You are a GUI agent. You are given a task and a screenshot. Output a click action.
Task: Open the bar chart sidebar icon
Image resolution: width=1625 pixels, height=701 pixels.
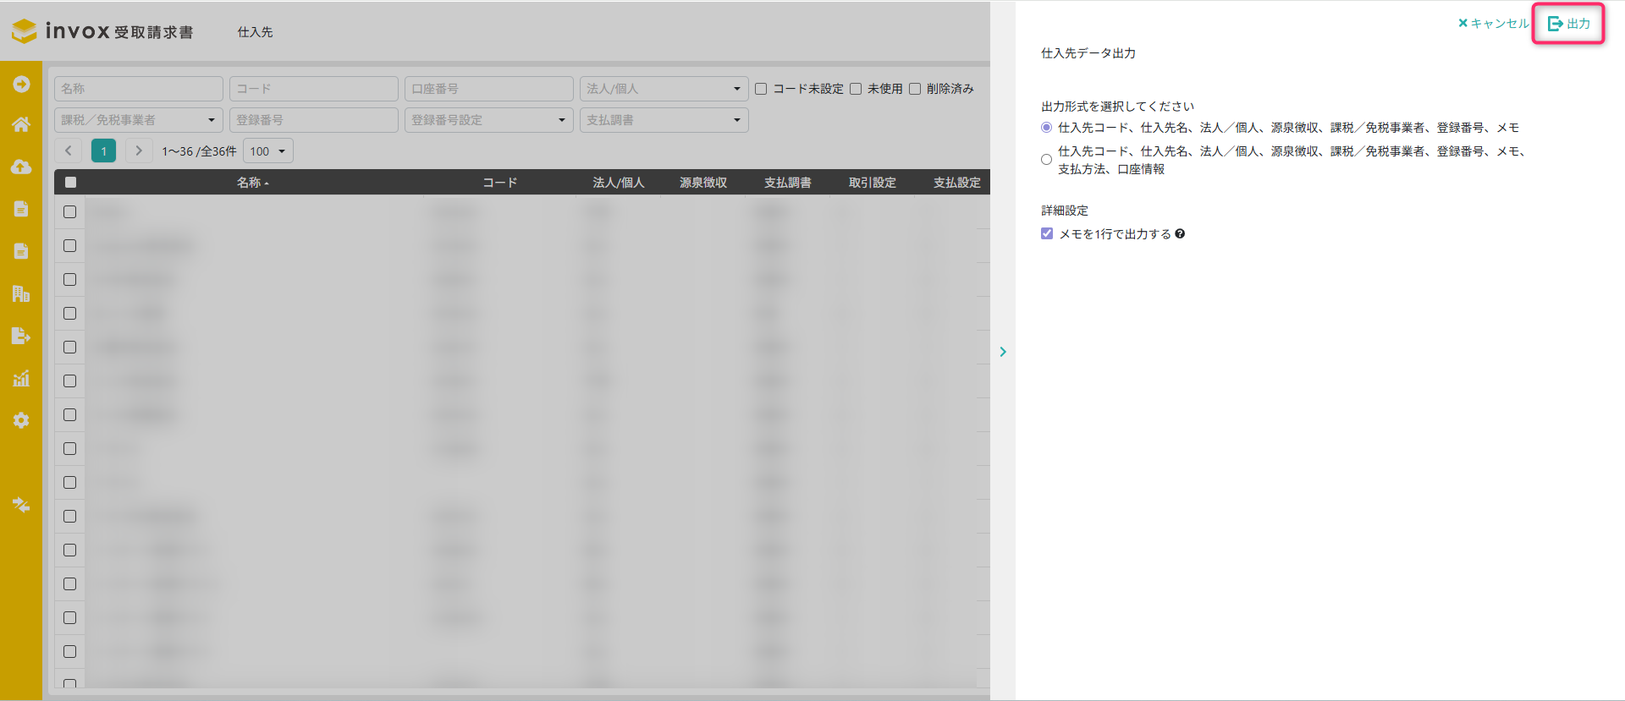[x=21, y=378]
